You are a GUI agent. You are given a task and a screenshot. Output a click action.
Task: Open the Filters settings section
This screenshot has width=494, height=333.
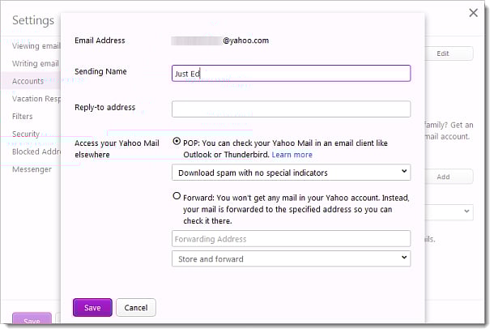(22, 117)
